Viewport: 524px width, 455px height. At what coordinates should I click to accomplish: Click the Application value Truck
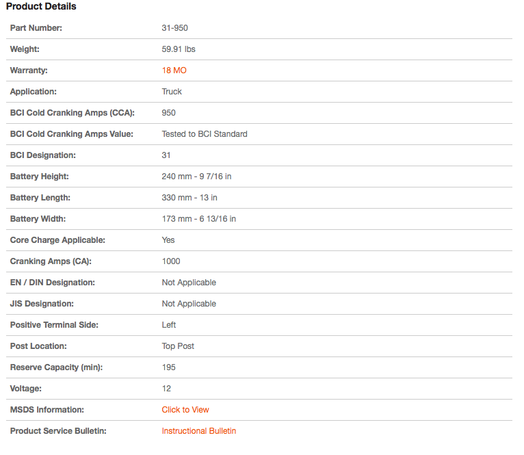tap(172, 92)
